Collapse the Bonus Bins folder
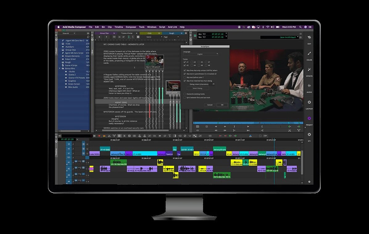The width and height of the screenshot is (369, 234). (60, 68)
